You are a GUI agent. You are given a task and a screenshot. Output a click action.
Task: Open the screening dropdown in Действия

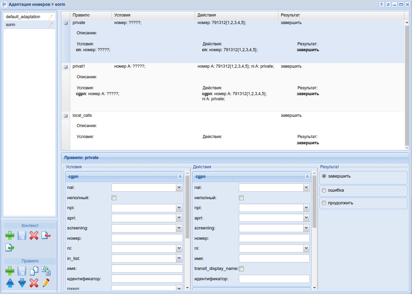(306, 228)
